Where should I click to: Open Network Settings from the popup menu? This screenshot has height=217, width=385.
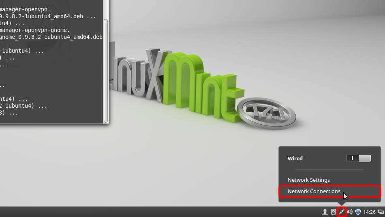309,180
